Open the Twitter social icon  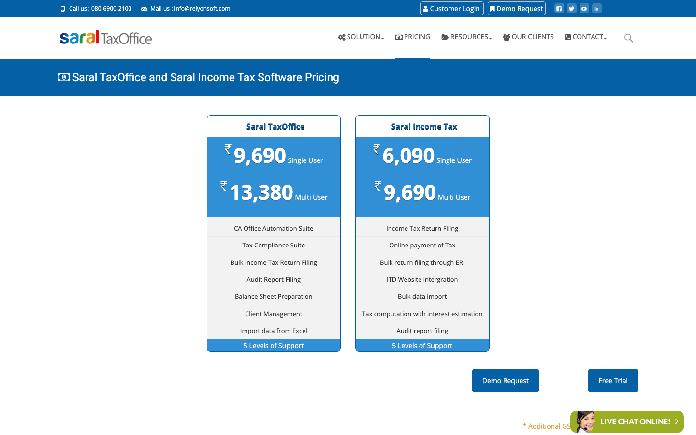coord(572,9)
